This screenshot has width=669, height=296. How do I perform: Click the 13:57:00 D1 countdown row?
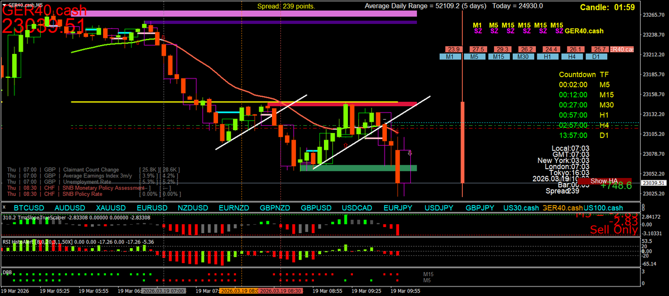585,135
